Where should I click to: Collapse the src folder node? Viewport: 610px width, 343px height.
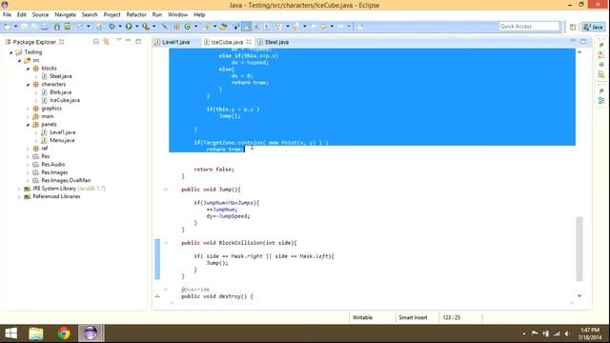[19, 60]
